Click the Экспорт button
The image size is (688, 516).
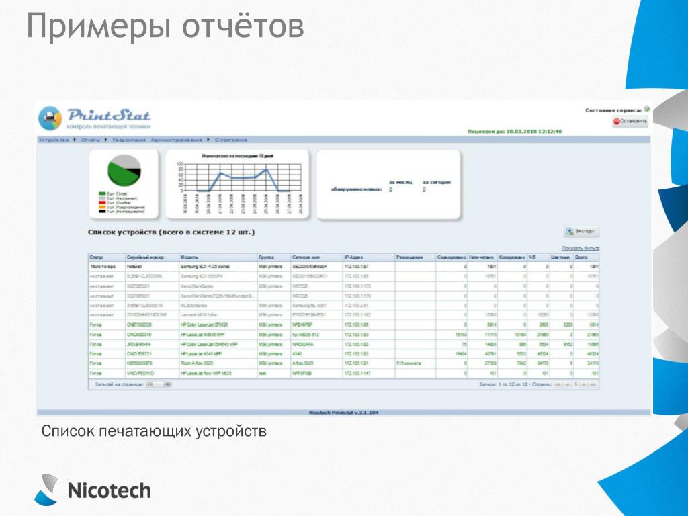[x=581, y=231]
